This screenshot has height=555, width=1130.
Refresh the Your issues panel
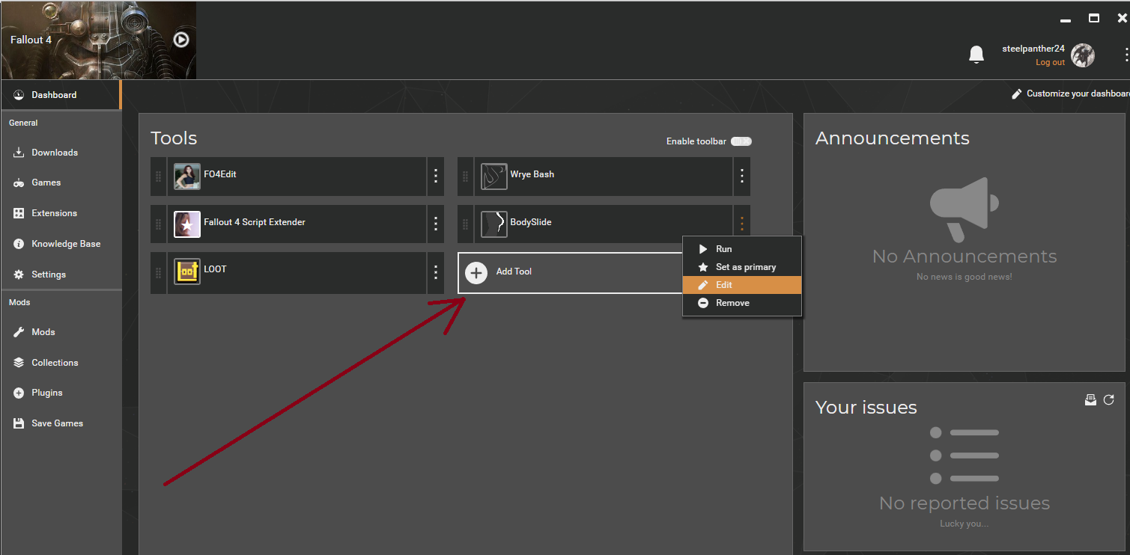1109,400
